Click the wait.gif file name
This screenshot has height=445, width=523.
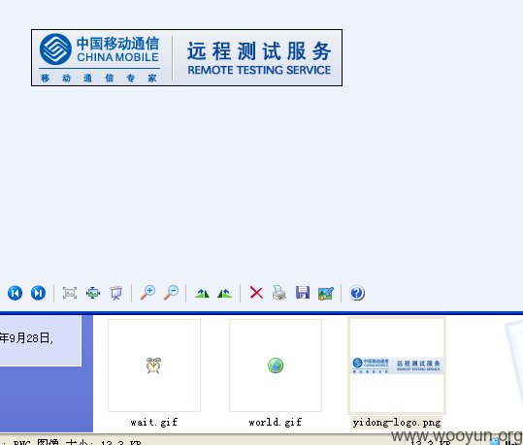click(154, 423)
